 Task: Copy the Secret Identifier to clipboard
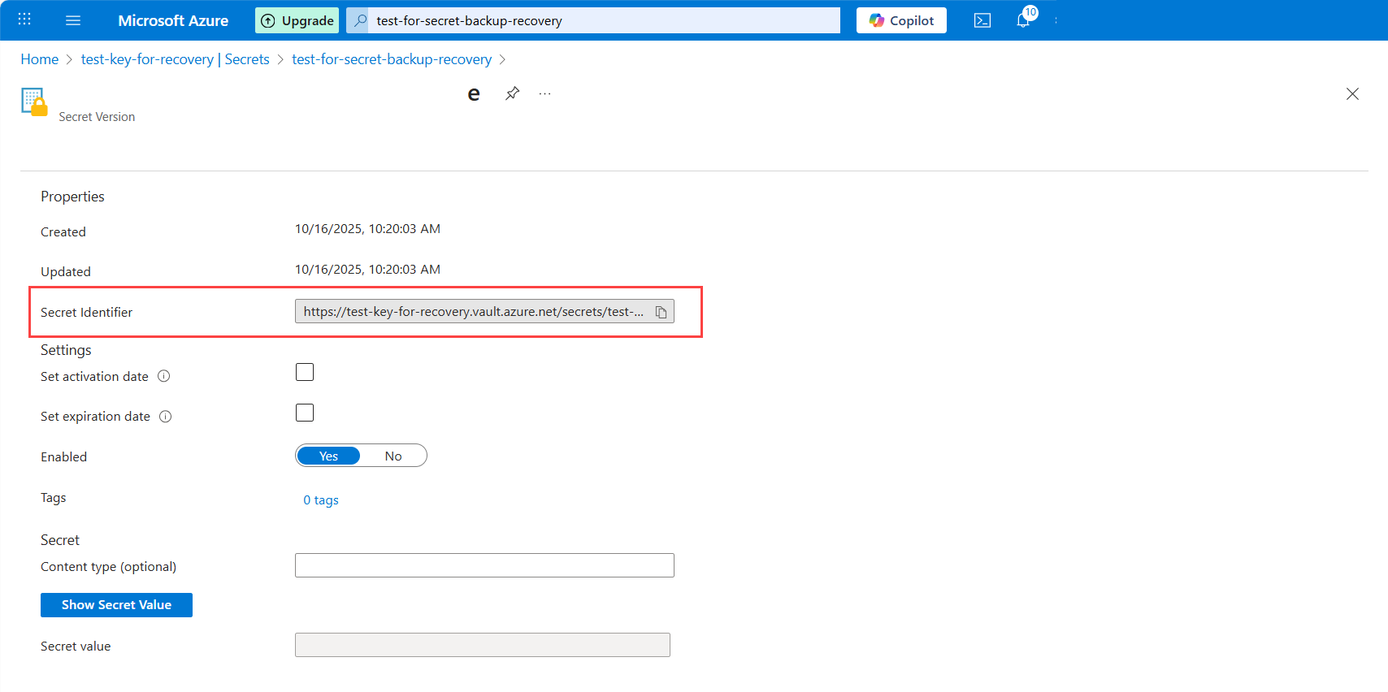point(661,312)
